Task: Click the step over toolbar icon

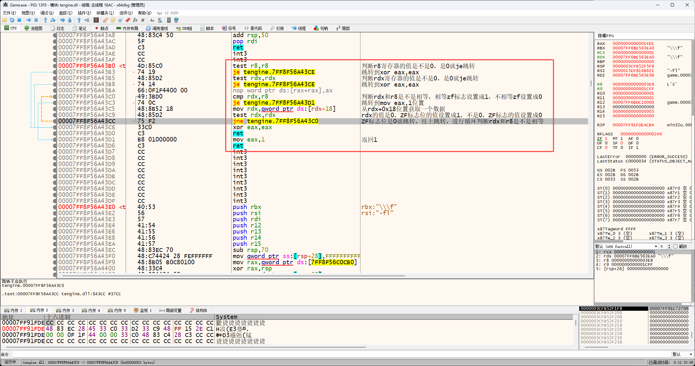Action: [x=53, y=20]
